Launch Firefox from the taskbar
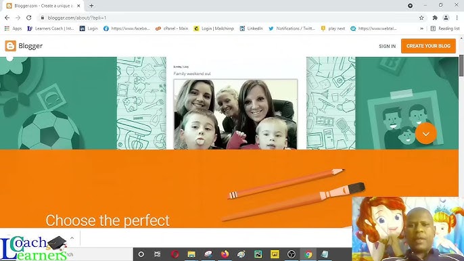The height and width of the screenshot is (261, 464). [x=225, y=254]
